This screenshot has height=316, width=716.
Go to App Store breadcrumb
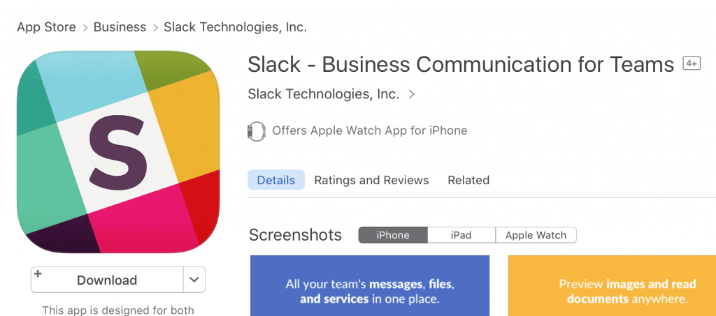[x=47, y=27]
